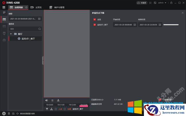Select camera 监控点1_客厅 in tree

click(25, 39)
